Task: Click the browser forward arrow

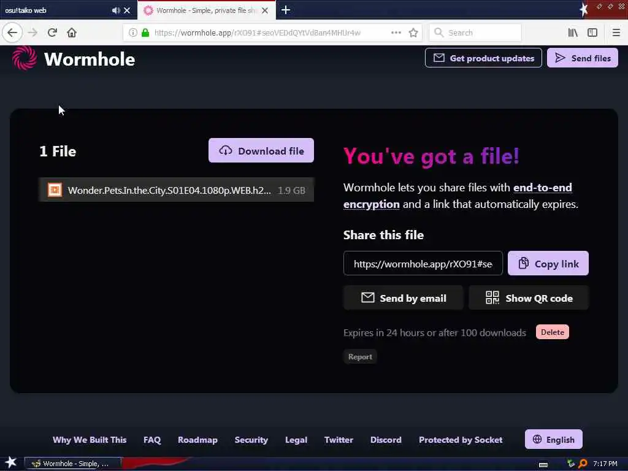Action: pyautogui.click(x=33, y=33)
